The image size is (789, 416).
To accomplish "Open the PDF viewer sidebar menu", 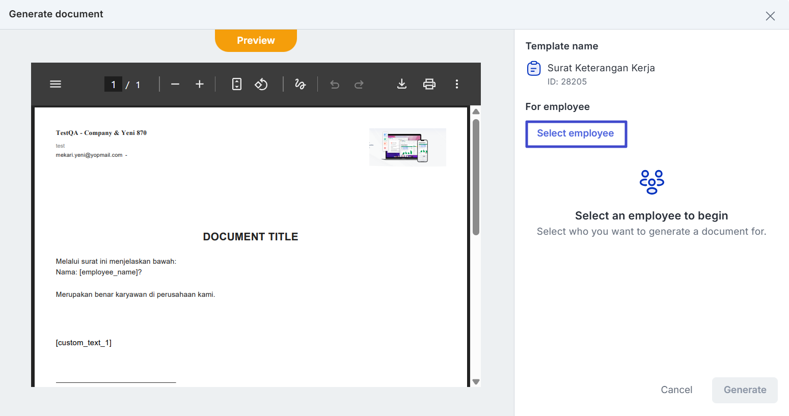I will (56, 85).
